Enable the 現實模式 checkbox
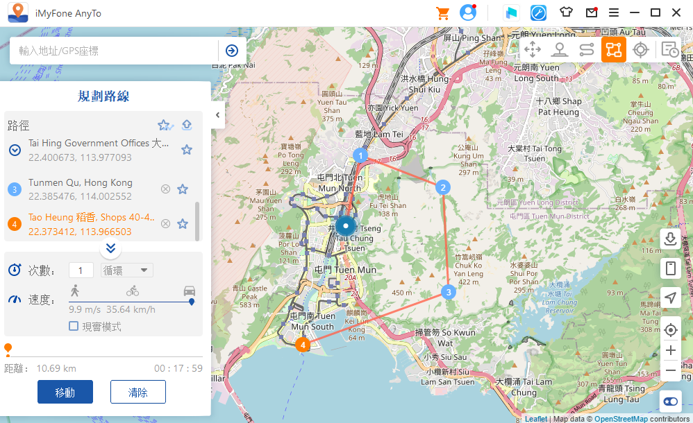 pyautogui.click(x=74, y=327)
